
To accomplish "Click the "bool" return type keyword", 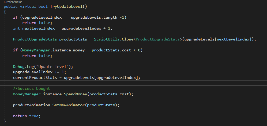I will pos(43,6).
